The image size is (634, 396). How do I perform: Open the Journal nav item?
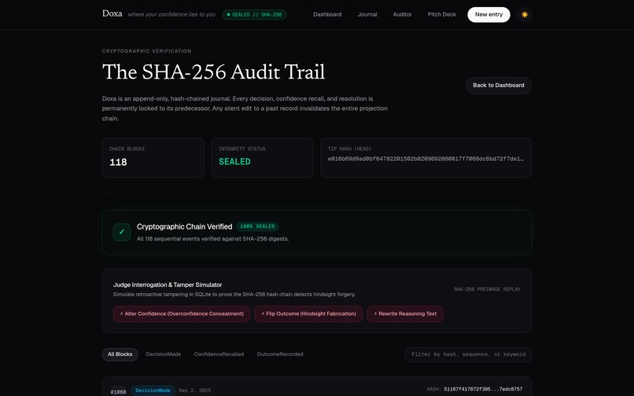click(367, 15)
